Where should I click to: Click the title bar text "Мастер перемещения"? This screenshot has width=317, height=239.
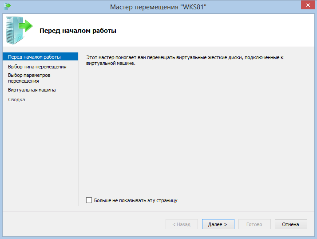click(x=158, y=7)
